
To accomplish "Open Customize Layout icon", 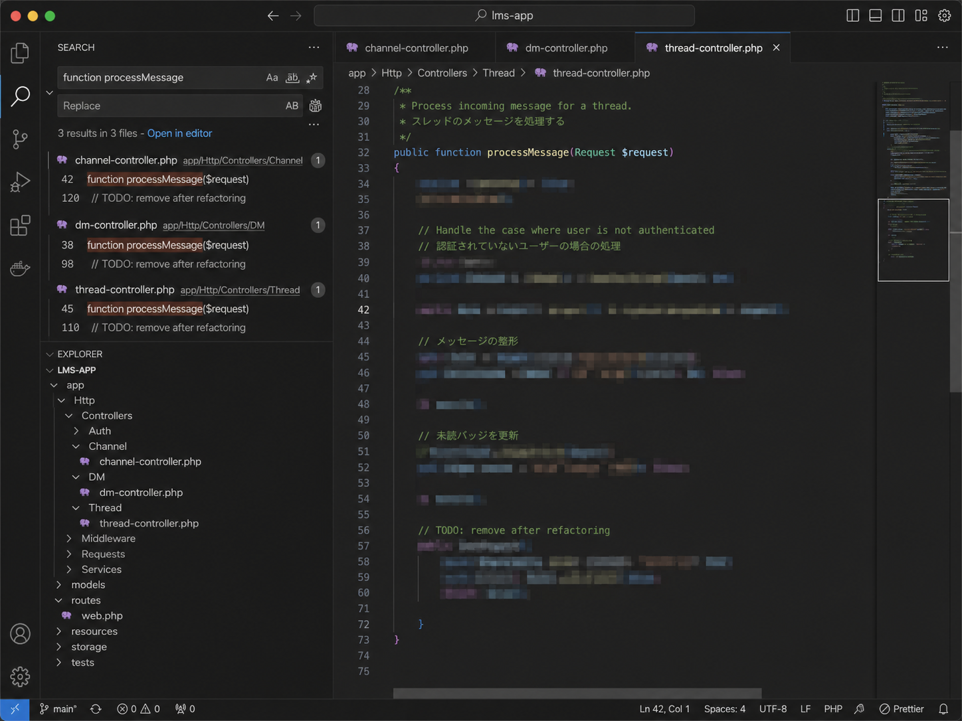I will (x=921, y=15).
